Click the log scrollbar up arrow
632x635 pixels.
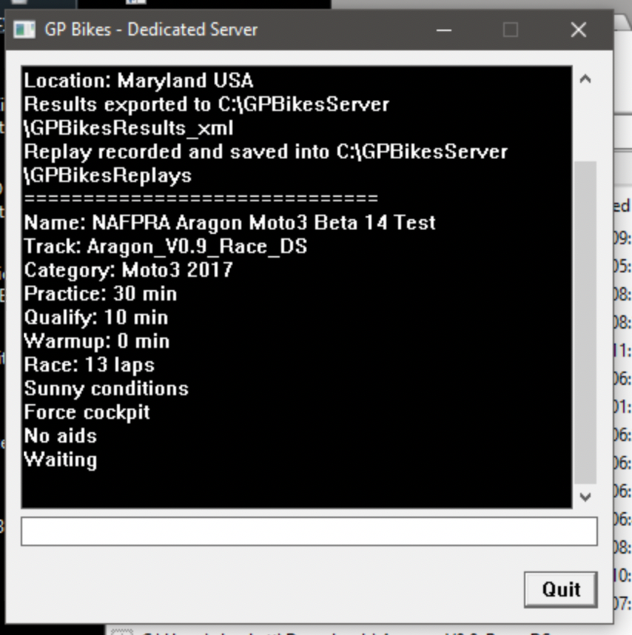(x=585, y=79)
